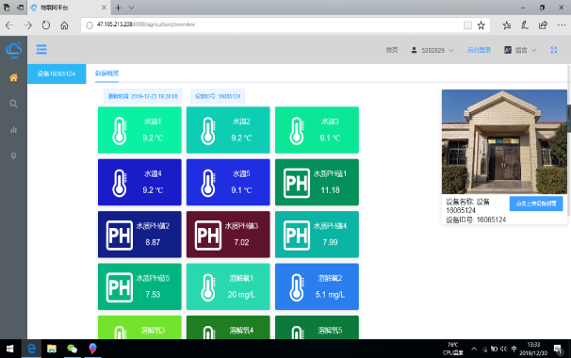This screenshot has width=571, height=358.
Task: Add page to favorites star
Action: (481, 25)
